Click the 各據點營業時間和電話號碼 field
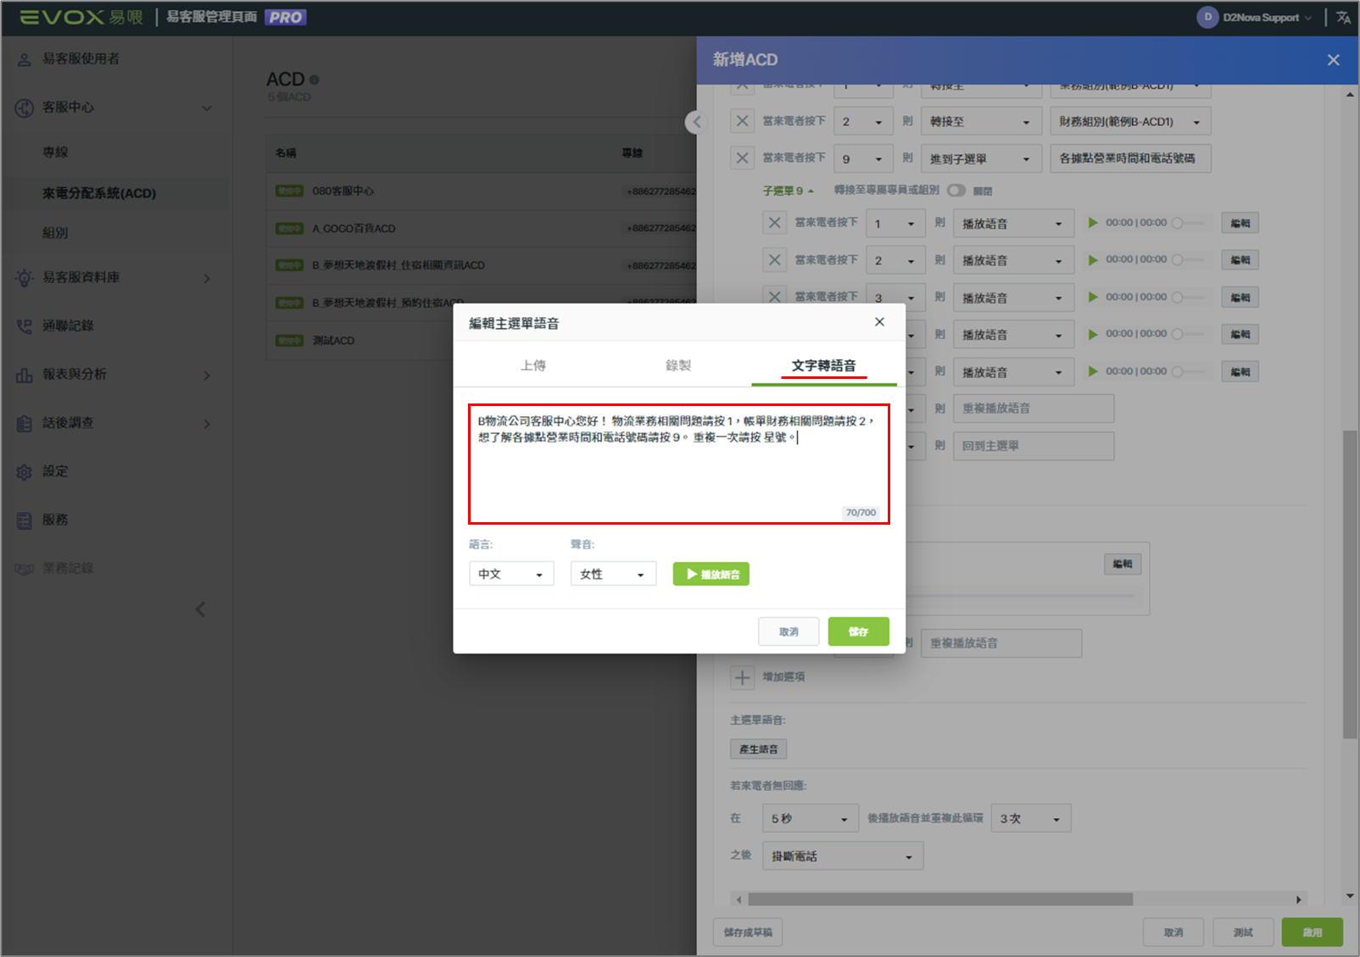The width and height of the screenshot is (1360, 957). coord(1130,159)
